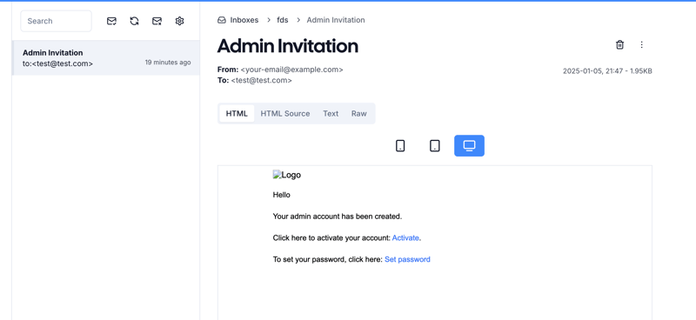Click into the Search field
Viewport: 696px width, 320px height.
[56, 21]
